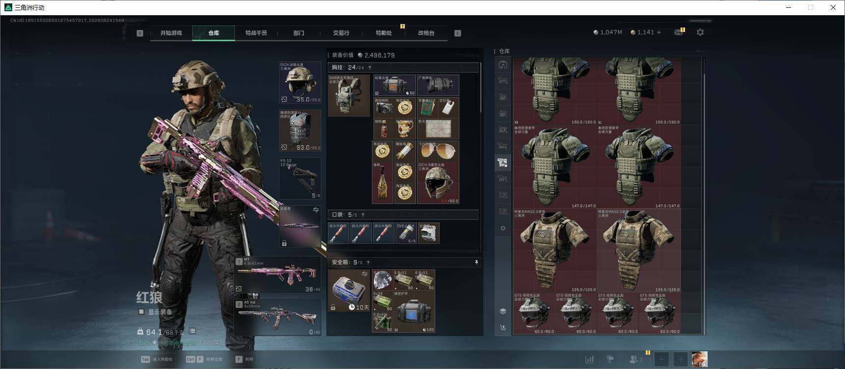Select the diamond item in safe box
This screenshot has width=845, height=369.
[383, 280]
